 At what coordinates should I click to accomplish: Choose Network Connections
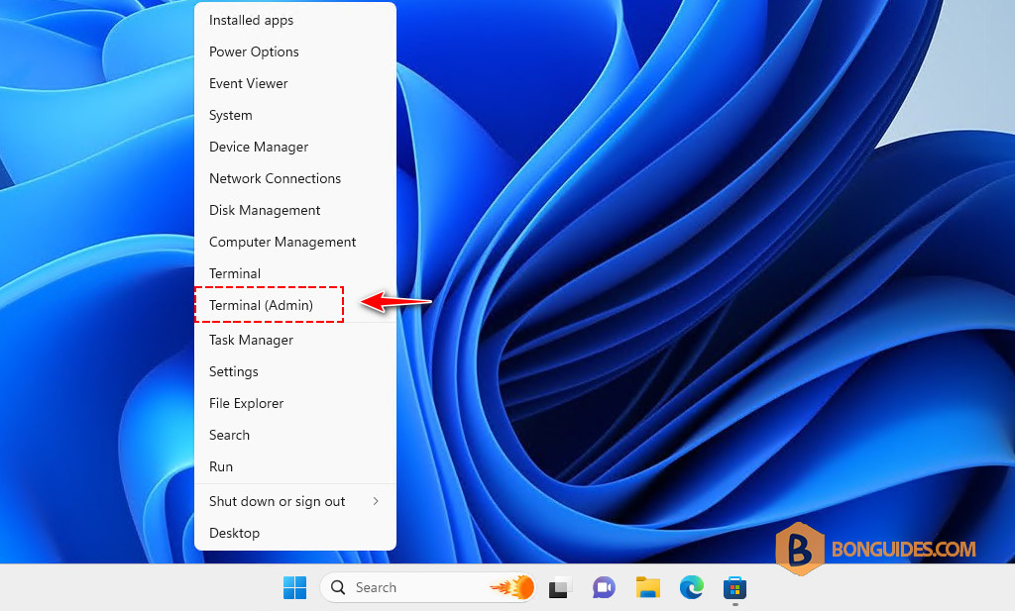point(295,179)
